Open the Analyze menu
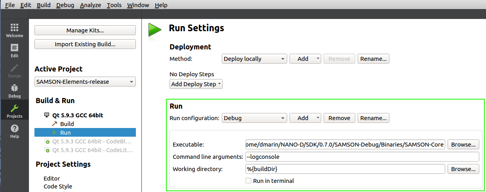Viewport: 486px width, 192px height. coord(91,5)
